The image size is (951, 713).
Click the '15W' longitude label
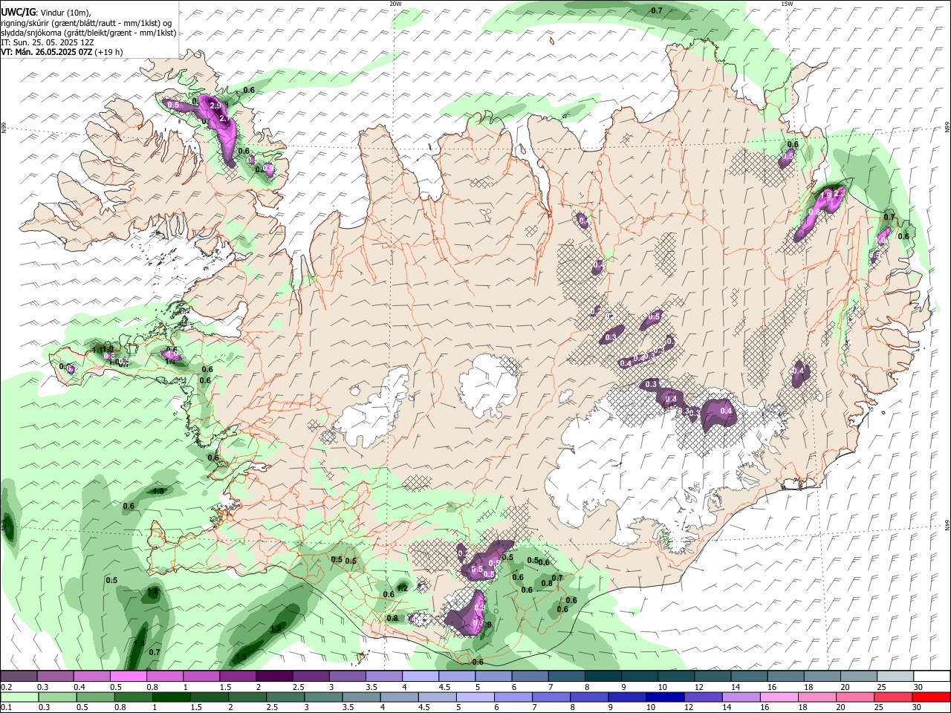[x=787, y=4]
